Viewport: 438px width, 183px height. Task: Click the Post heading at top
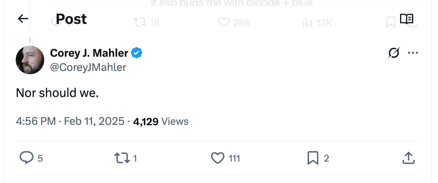[x=71, y=19]
